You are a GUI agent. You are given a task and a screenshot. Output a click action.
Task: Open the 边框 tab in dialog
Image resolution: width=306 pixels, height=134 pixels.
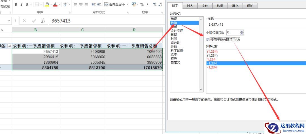pyautogui.click(x=220, y=6)
